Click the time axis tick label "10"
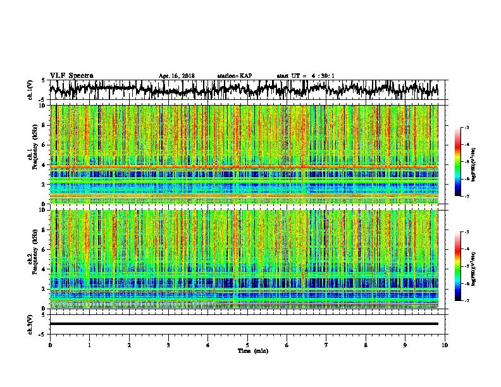The image size is (501, 387). click(445, 345)
